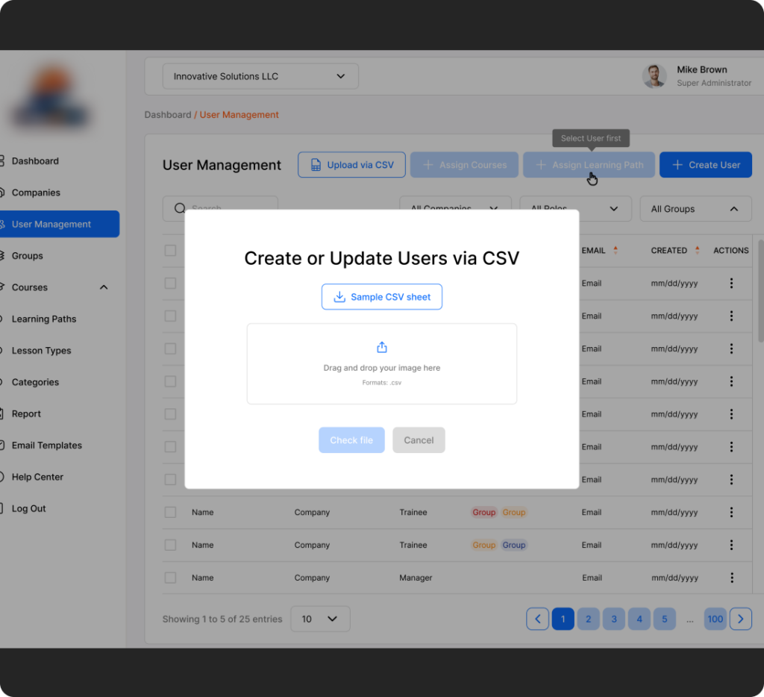This screenshot has height=697, width=764.
Task: Open the actions menu for the third row
Action: (731, 348)
